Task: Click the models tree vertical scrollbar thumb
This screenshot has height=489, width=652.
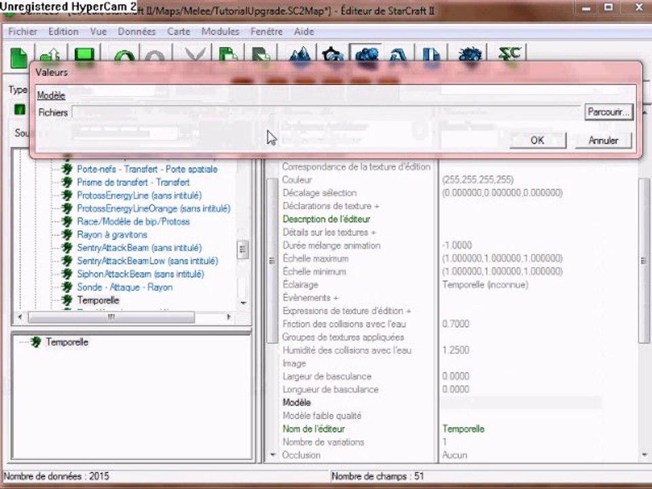Action: coord(243,249)
